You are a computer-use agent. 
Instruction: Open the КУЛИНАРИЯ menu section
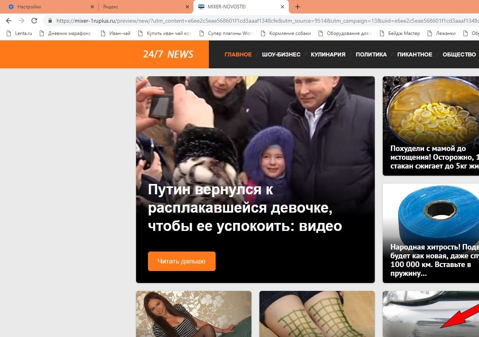328,54
